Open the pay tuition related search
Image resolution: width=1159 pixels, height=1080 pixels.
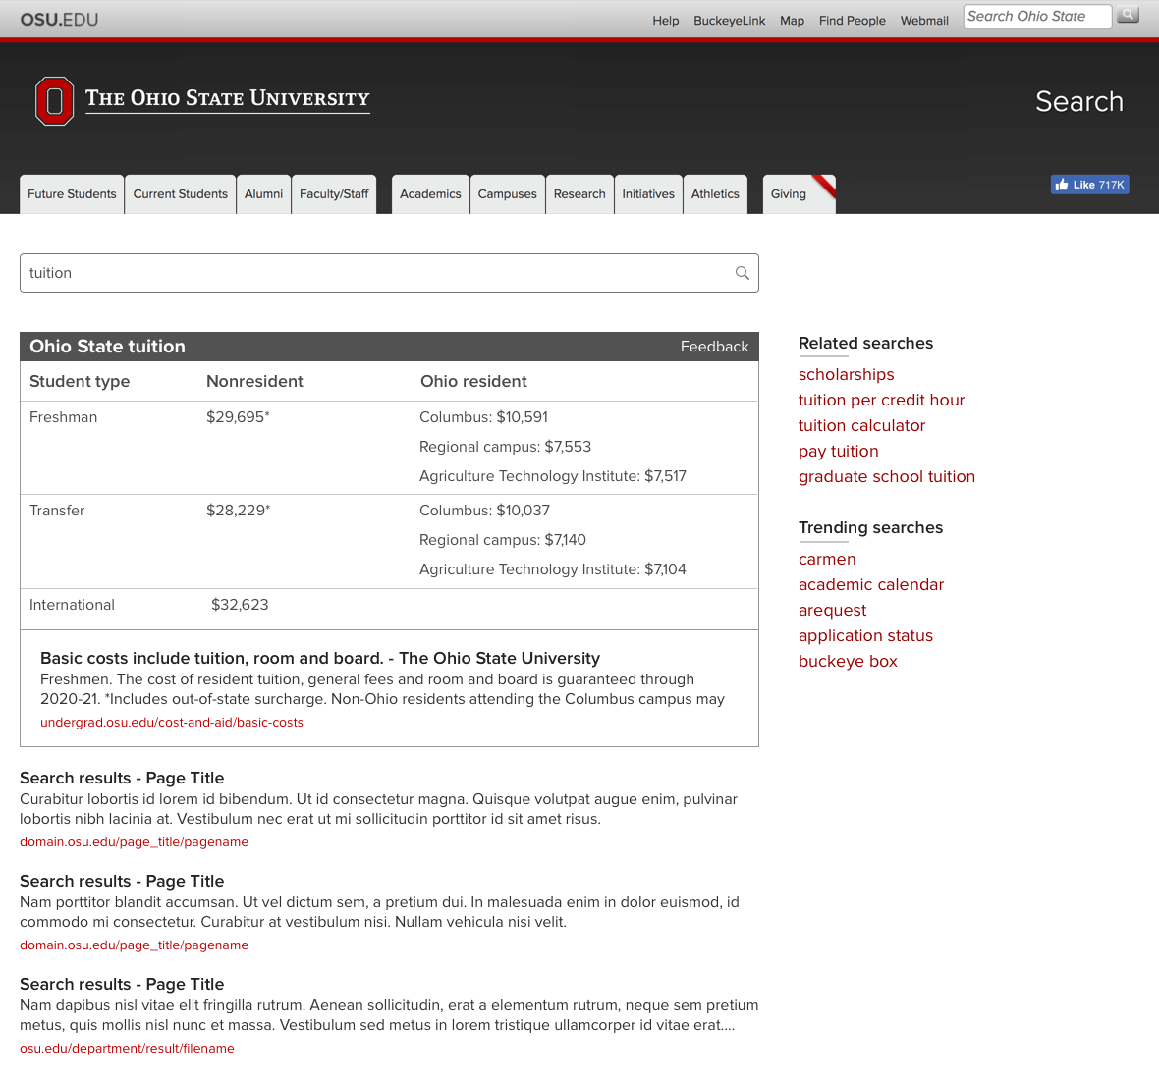click(838, 452)
